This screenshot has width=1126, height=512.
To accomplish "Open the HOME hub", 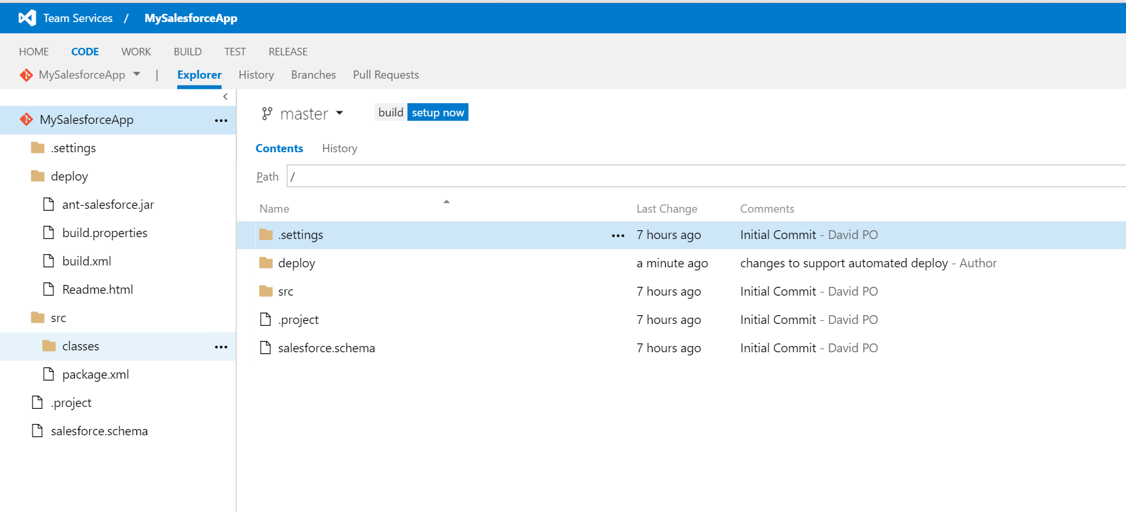I will 34,52.
